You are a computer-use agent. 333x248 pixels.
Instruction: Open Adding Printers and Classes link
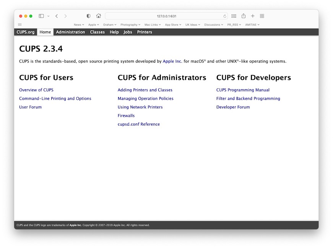point(145,90)
